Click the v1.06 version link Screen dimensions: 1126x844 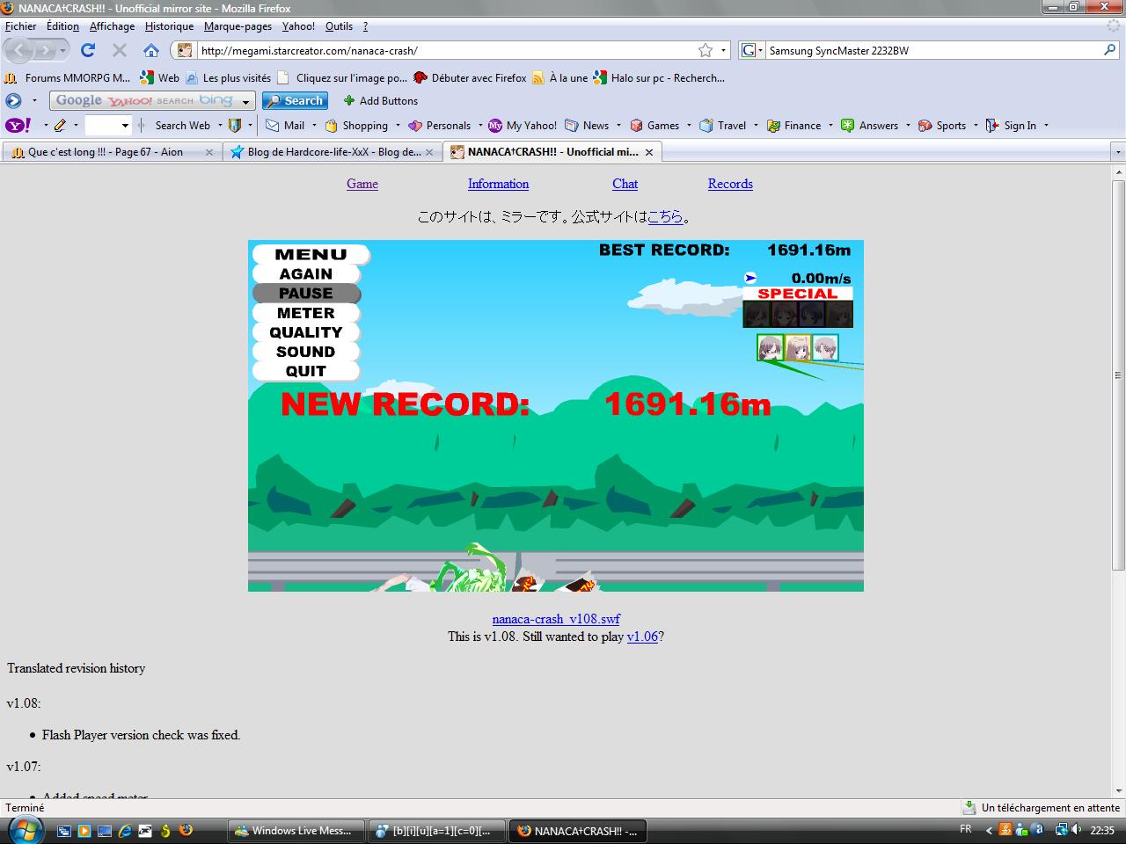(642, 637)
